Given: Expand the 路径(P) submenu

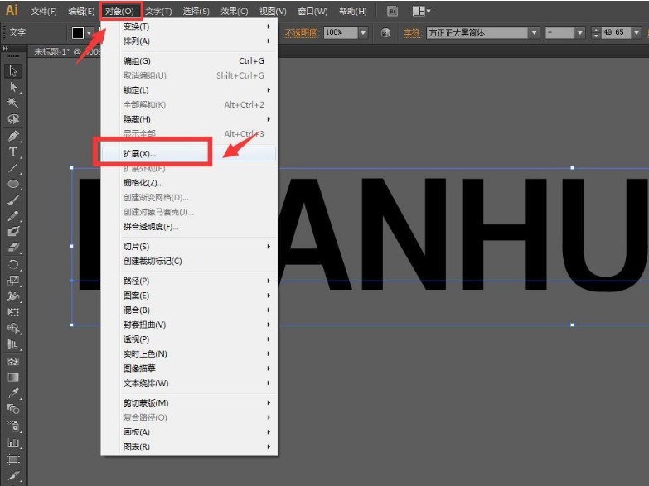Looking at the screenshot, I should 189,281.
